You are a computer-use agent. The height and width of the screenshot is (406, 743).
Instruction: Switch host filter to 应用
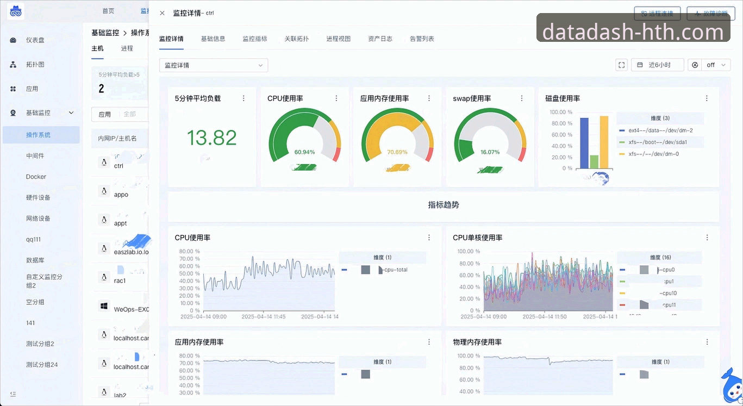(104, 114)
